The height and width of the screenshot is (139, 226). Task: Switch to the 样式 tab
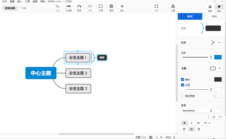coord(190,17)
